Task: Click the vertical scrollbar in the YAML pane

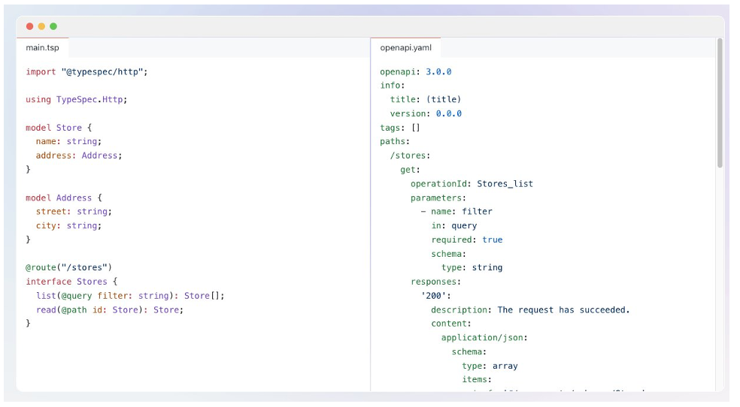Action: [720, 105]
